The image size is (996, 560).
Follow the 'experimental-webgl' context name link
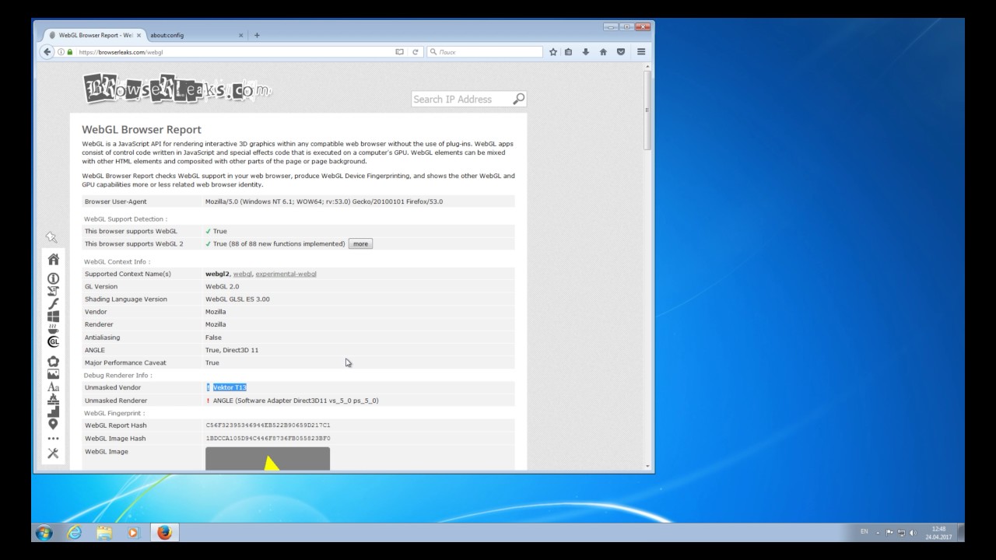286,274
